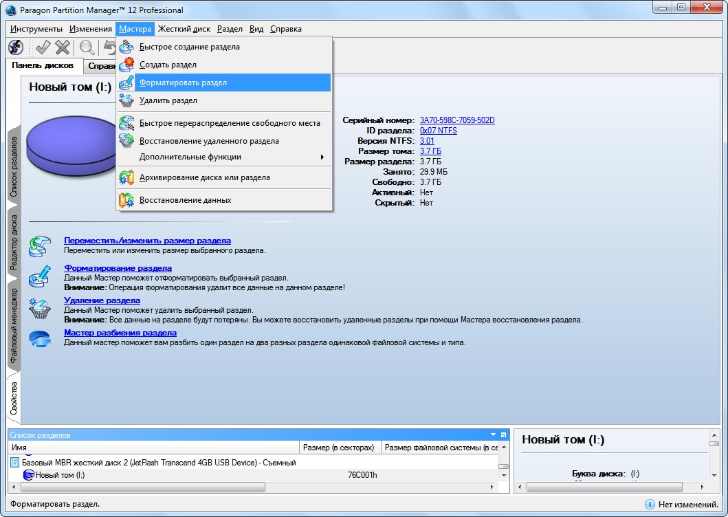728x517 pixels.
Task: Click the Размер (в секторах) column header
Action: [340, 448]
